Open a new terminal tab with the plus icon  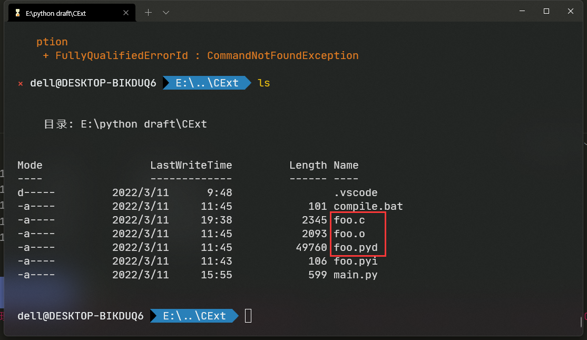coord(149,11)
